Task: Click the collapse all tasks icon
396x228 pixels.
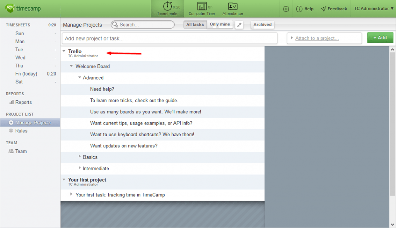Action: coord(239,25)
